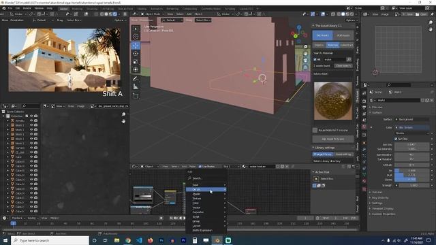Click the Add Asset To Scene button
Screen dimensions: 436x245
point(333,139)
